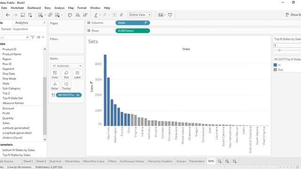Click the New Story tab icon at bottom
The width and height of the screenshot is (301, 169).
(x=235, y=161)
